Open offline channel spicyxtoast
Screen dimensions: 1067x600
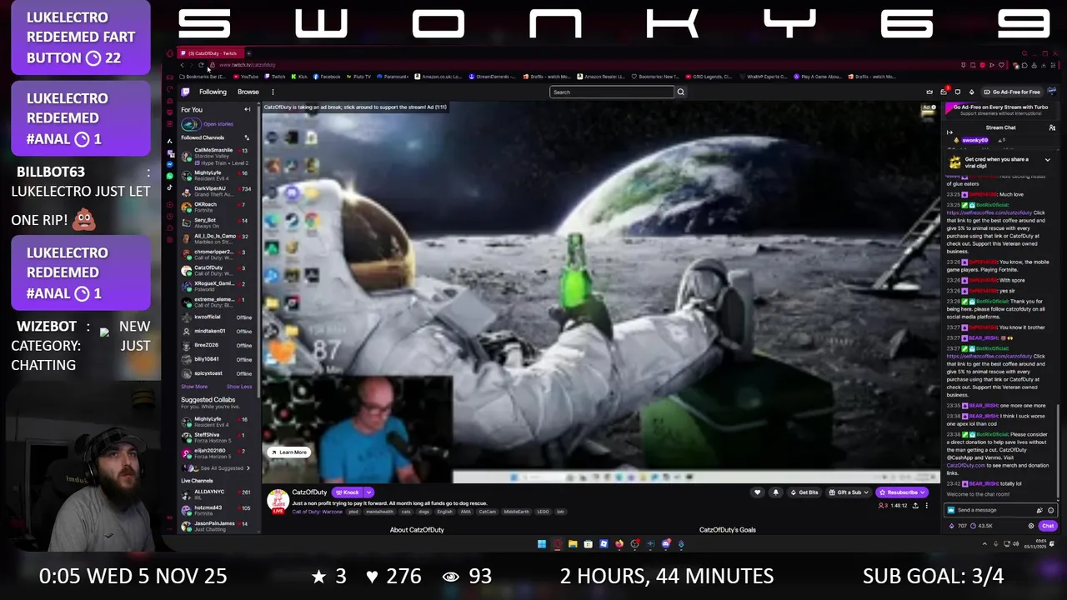click(217, 373)
